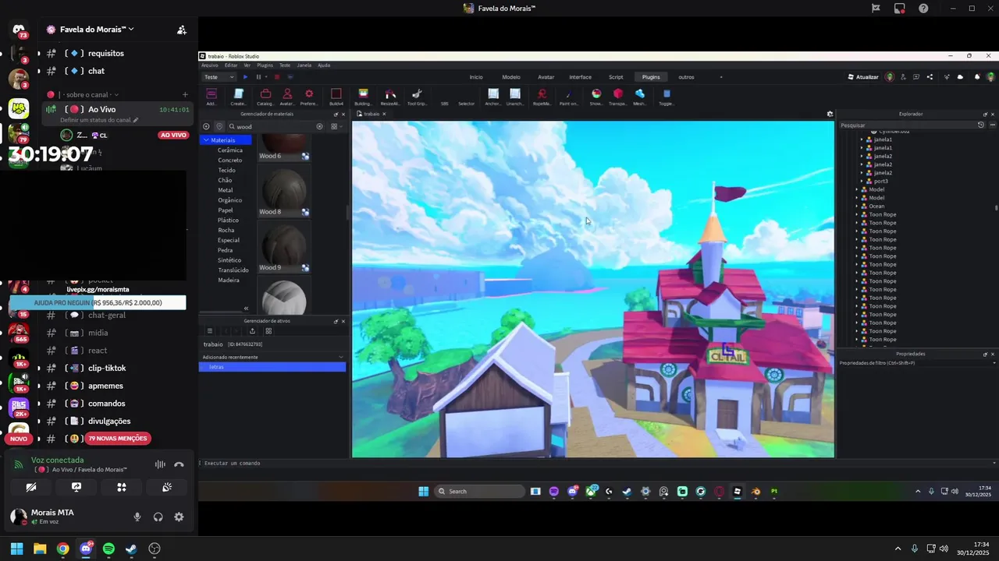This screenshot has height=561, width=999.
Task: Launch the Build v4 plugin
Action: click(336, 97)
